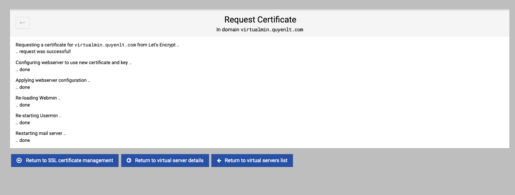
Task: Click the 'Re-starting Usermin' status line
Action: pyautogui.click(x=38, y=116)
